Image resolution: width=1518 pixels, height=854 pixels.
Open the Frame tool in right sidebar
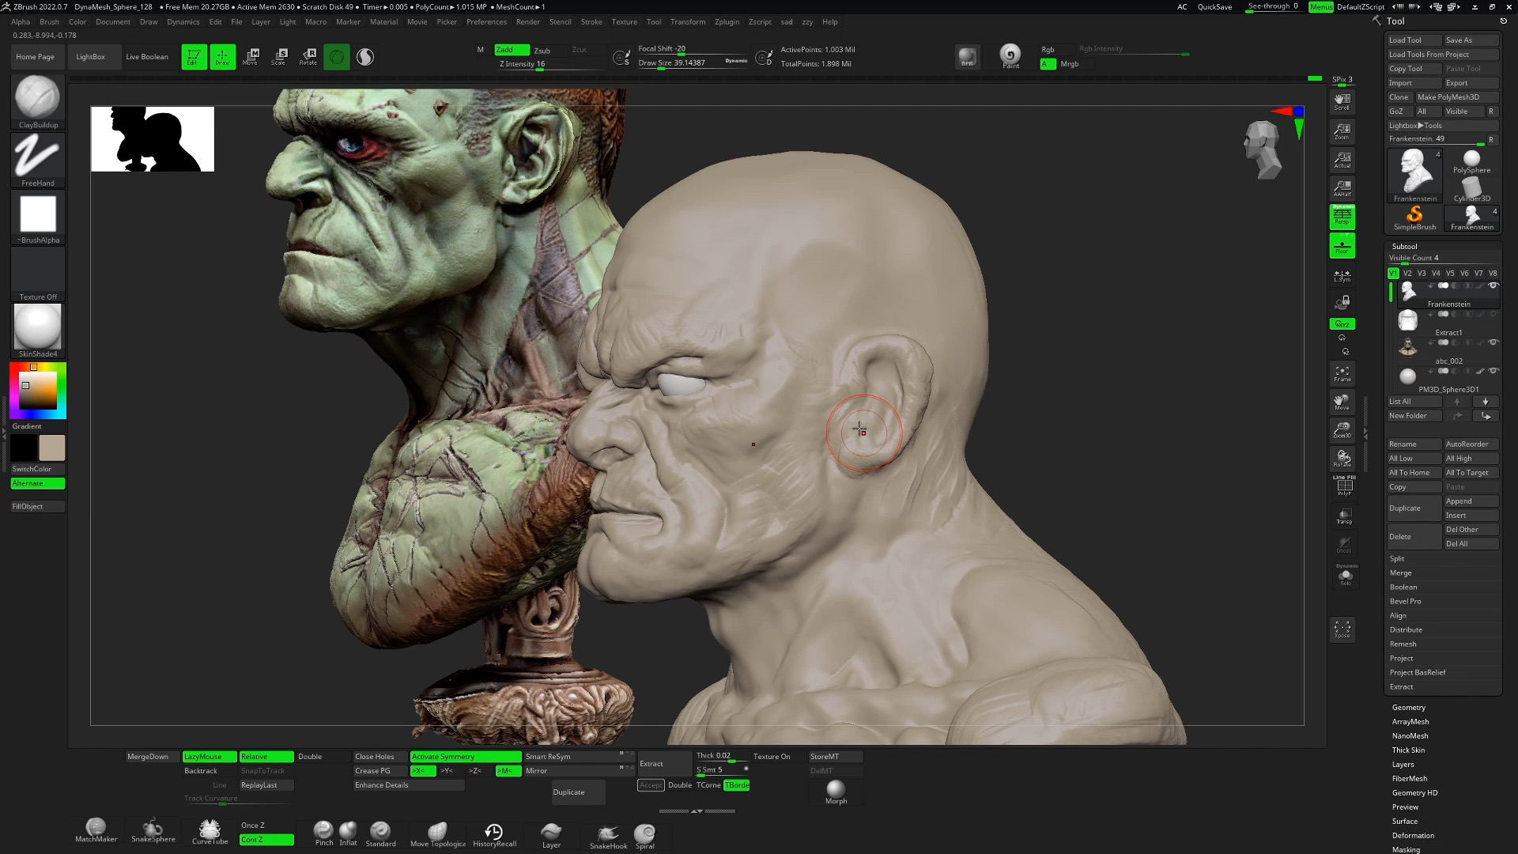[1342, 372]
